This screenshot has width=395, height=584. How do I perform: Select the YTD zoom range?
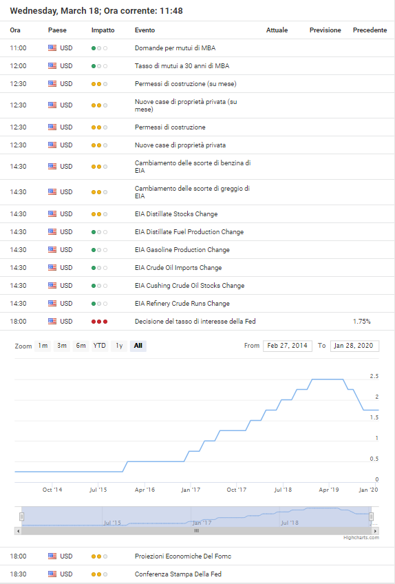100,346
